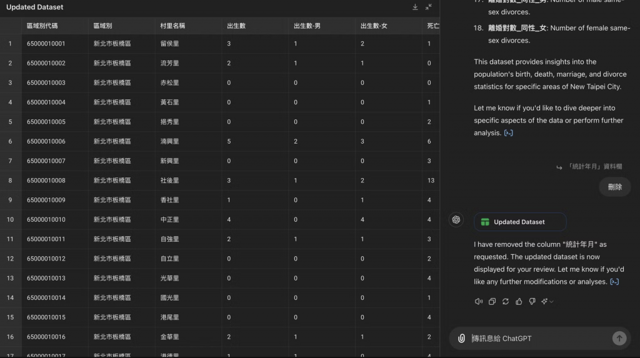Viewport: 640px width, 358px height.
Task: Copy the response with copy icon
Action: tap(492, 301)
